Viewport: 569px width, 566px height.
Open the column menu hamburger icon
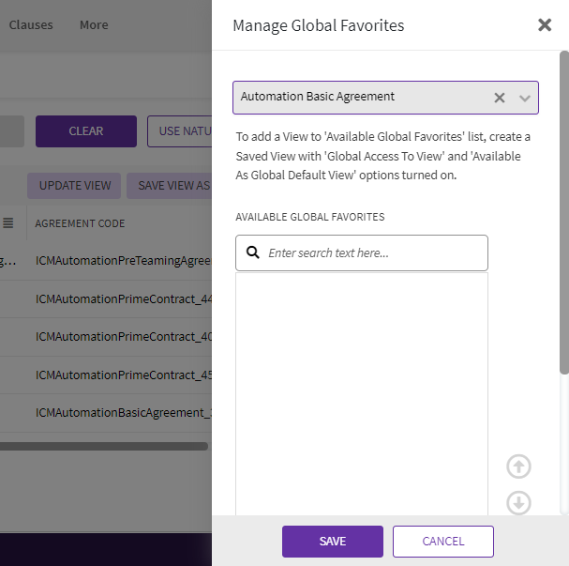(7, 223)
